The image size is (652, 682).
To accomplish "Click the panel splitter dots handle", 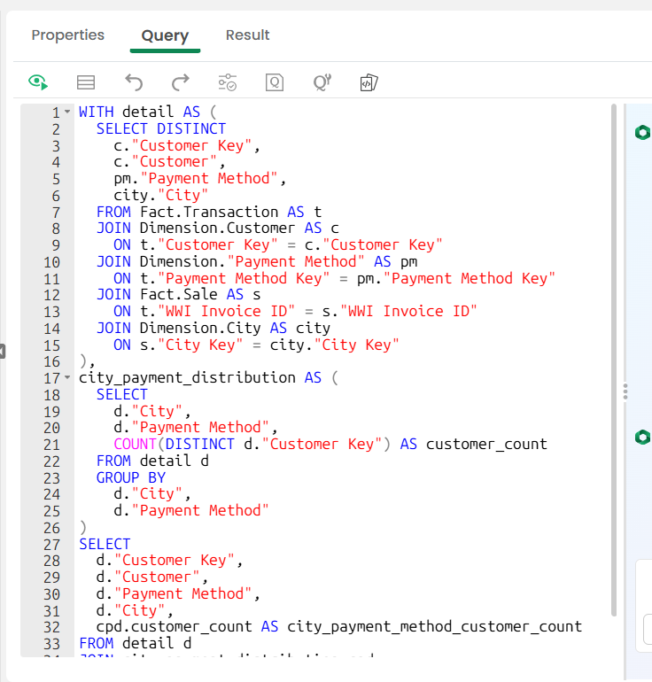I will click(625, 391).
